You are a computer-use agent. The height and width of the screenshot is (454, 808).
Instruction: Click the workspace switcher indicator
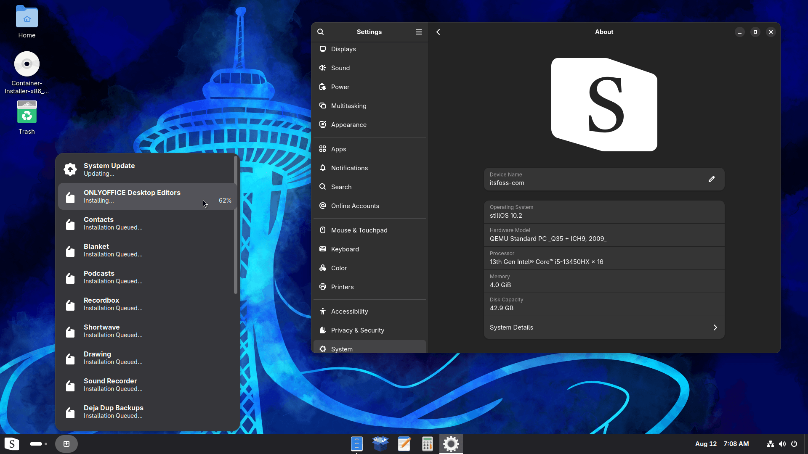[x=38, y=444]
